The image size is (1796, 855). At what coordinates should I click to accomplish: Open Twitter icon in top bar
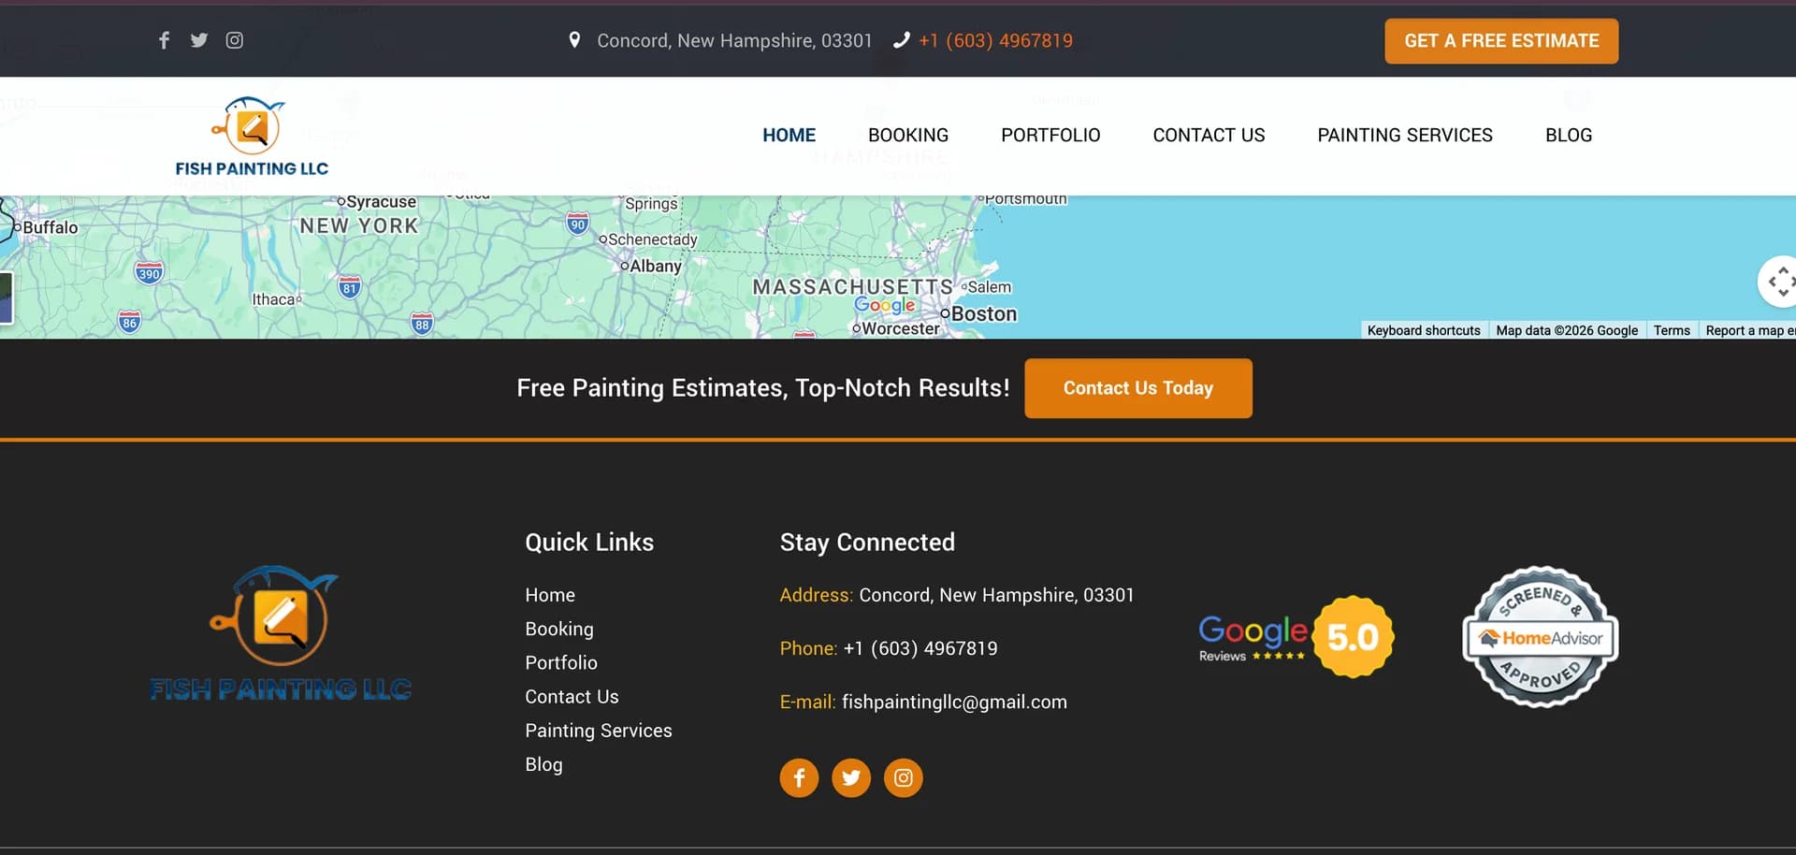[x=199, y=40]
